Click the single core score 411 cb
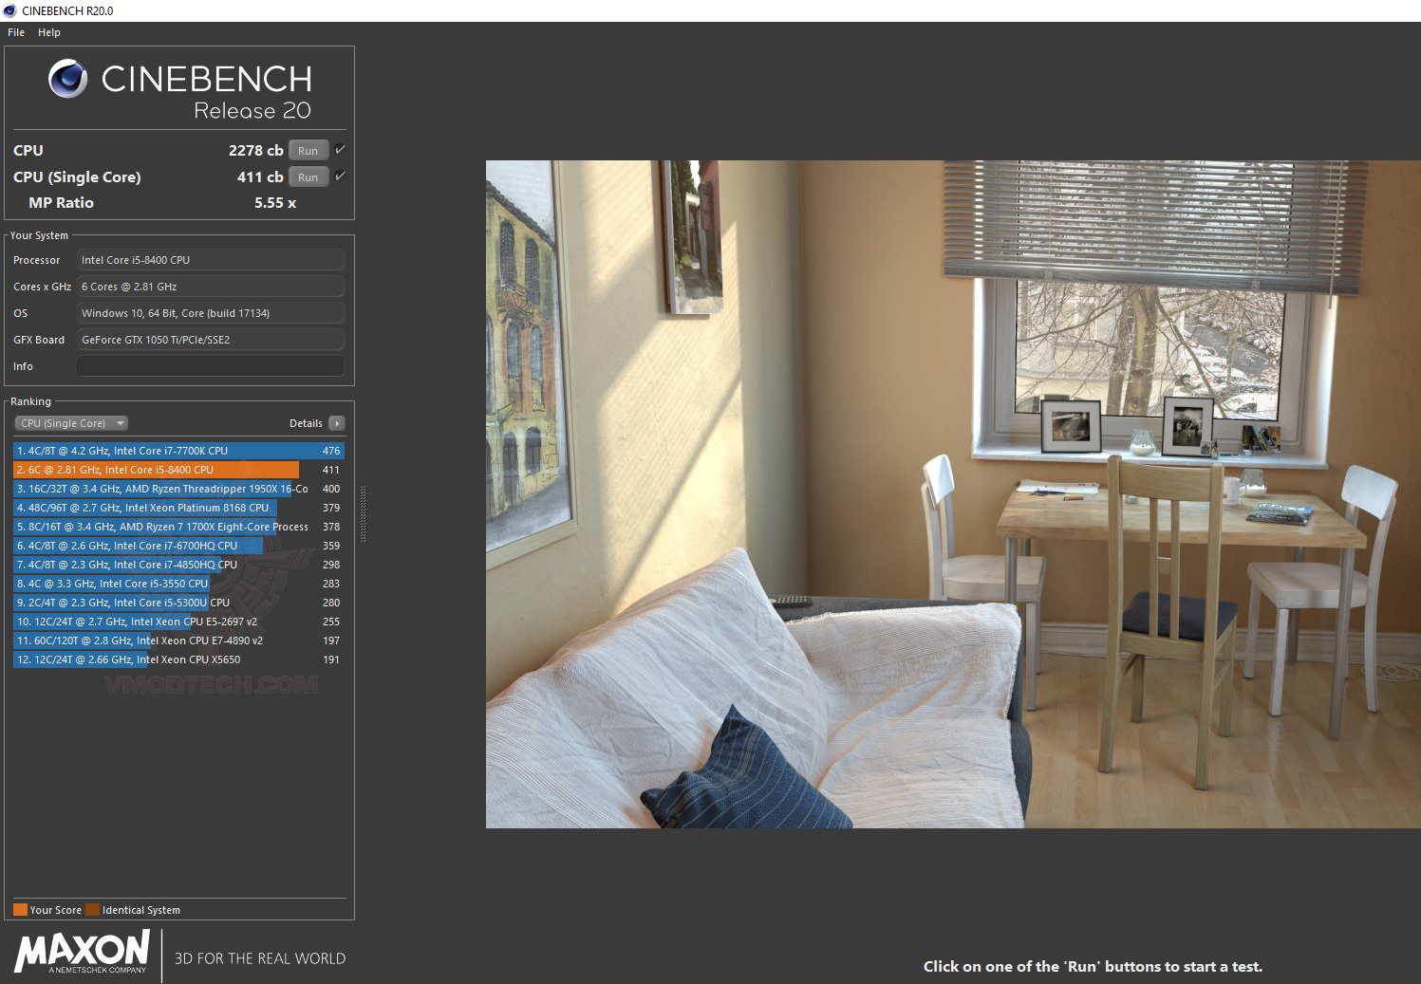The image size is (1421, 984). 260,176
